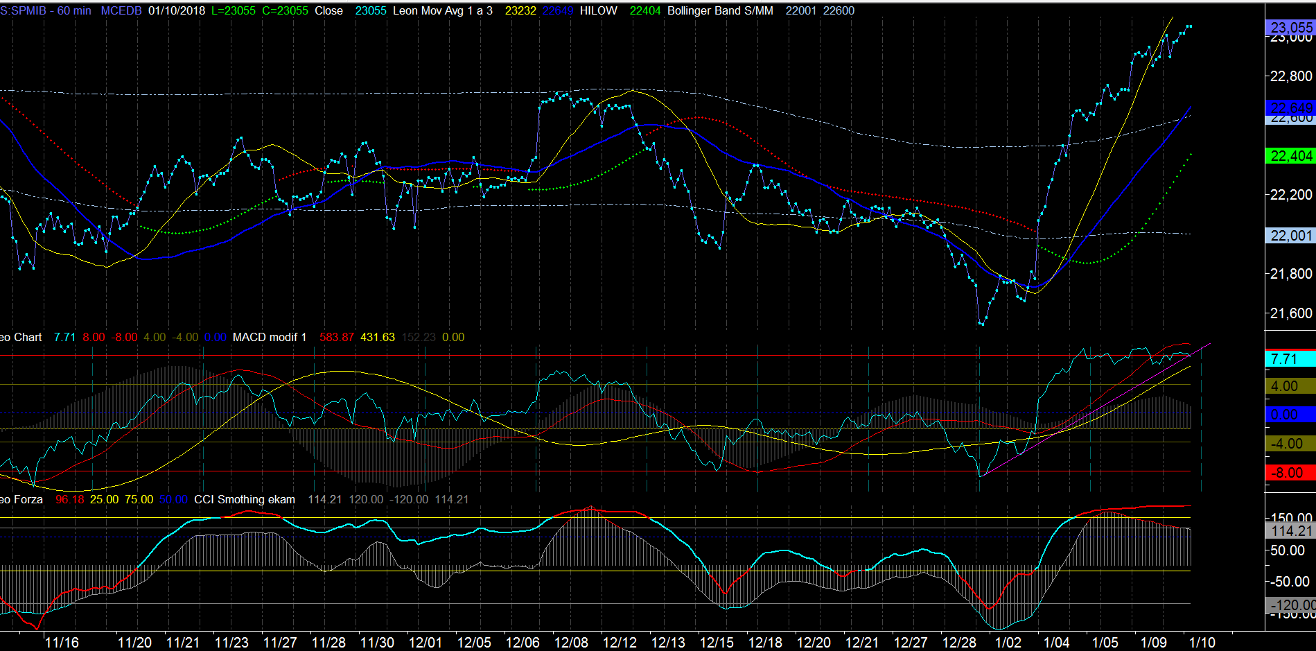The height and width of the screenshot is (651, 1316).
Task: Open the HILOW study label
Action: [x=599, y=10]
